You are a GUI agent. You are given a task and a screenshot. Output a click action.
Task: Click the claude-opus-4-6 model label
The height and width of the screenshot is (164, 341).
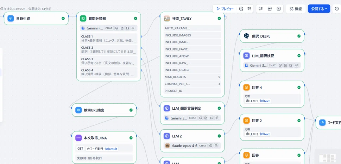click(x=184, y=146)
